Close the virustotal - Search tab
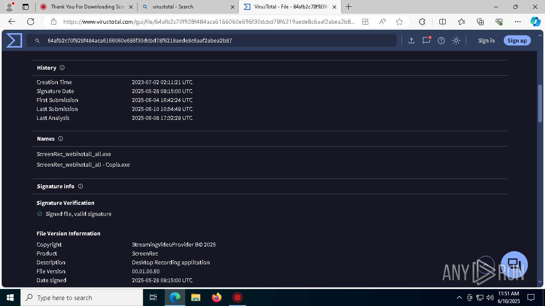 click(232, 7)
